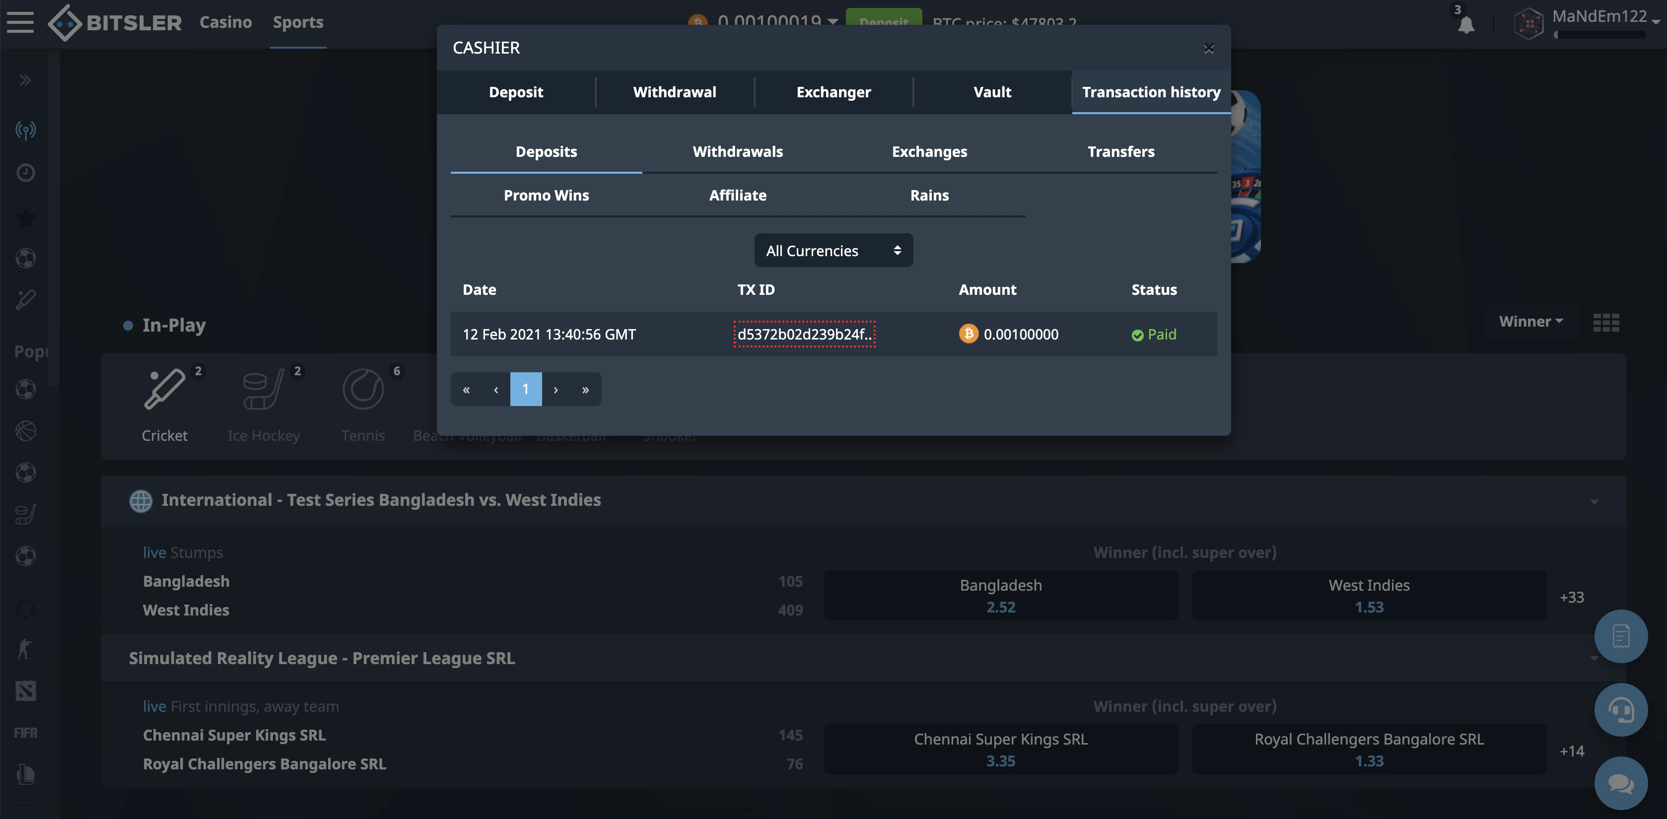Bet on Chennai Super Kings SRL 3.35
The width and height of the screenshot is (1667, 819).
coord(1000,750)
